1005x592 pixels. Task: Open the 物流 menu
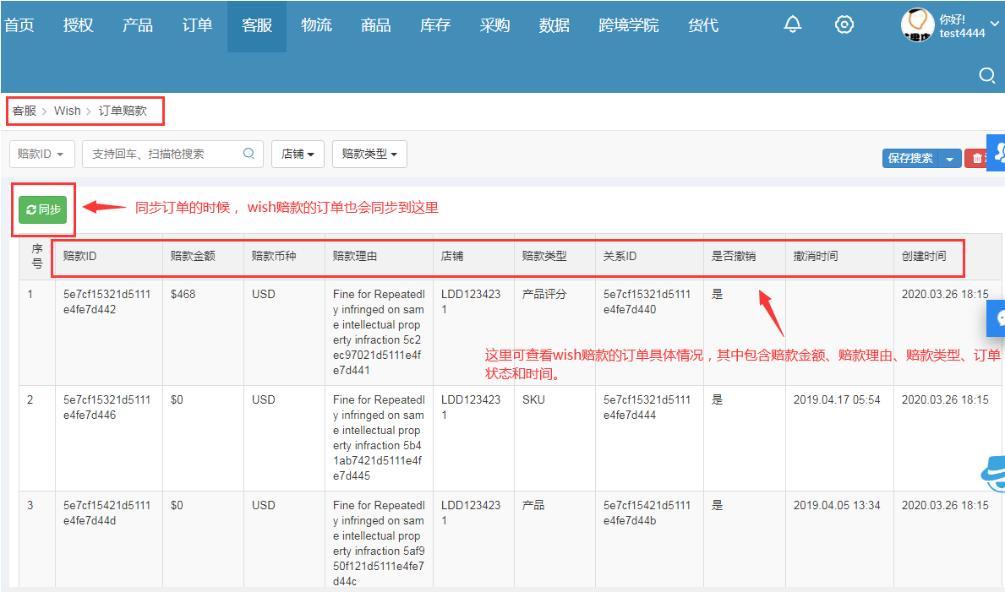pos(317,25)
